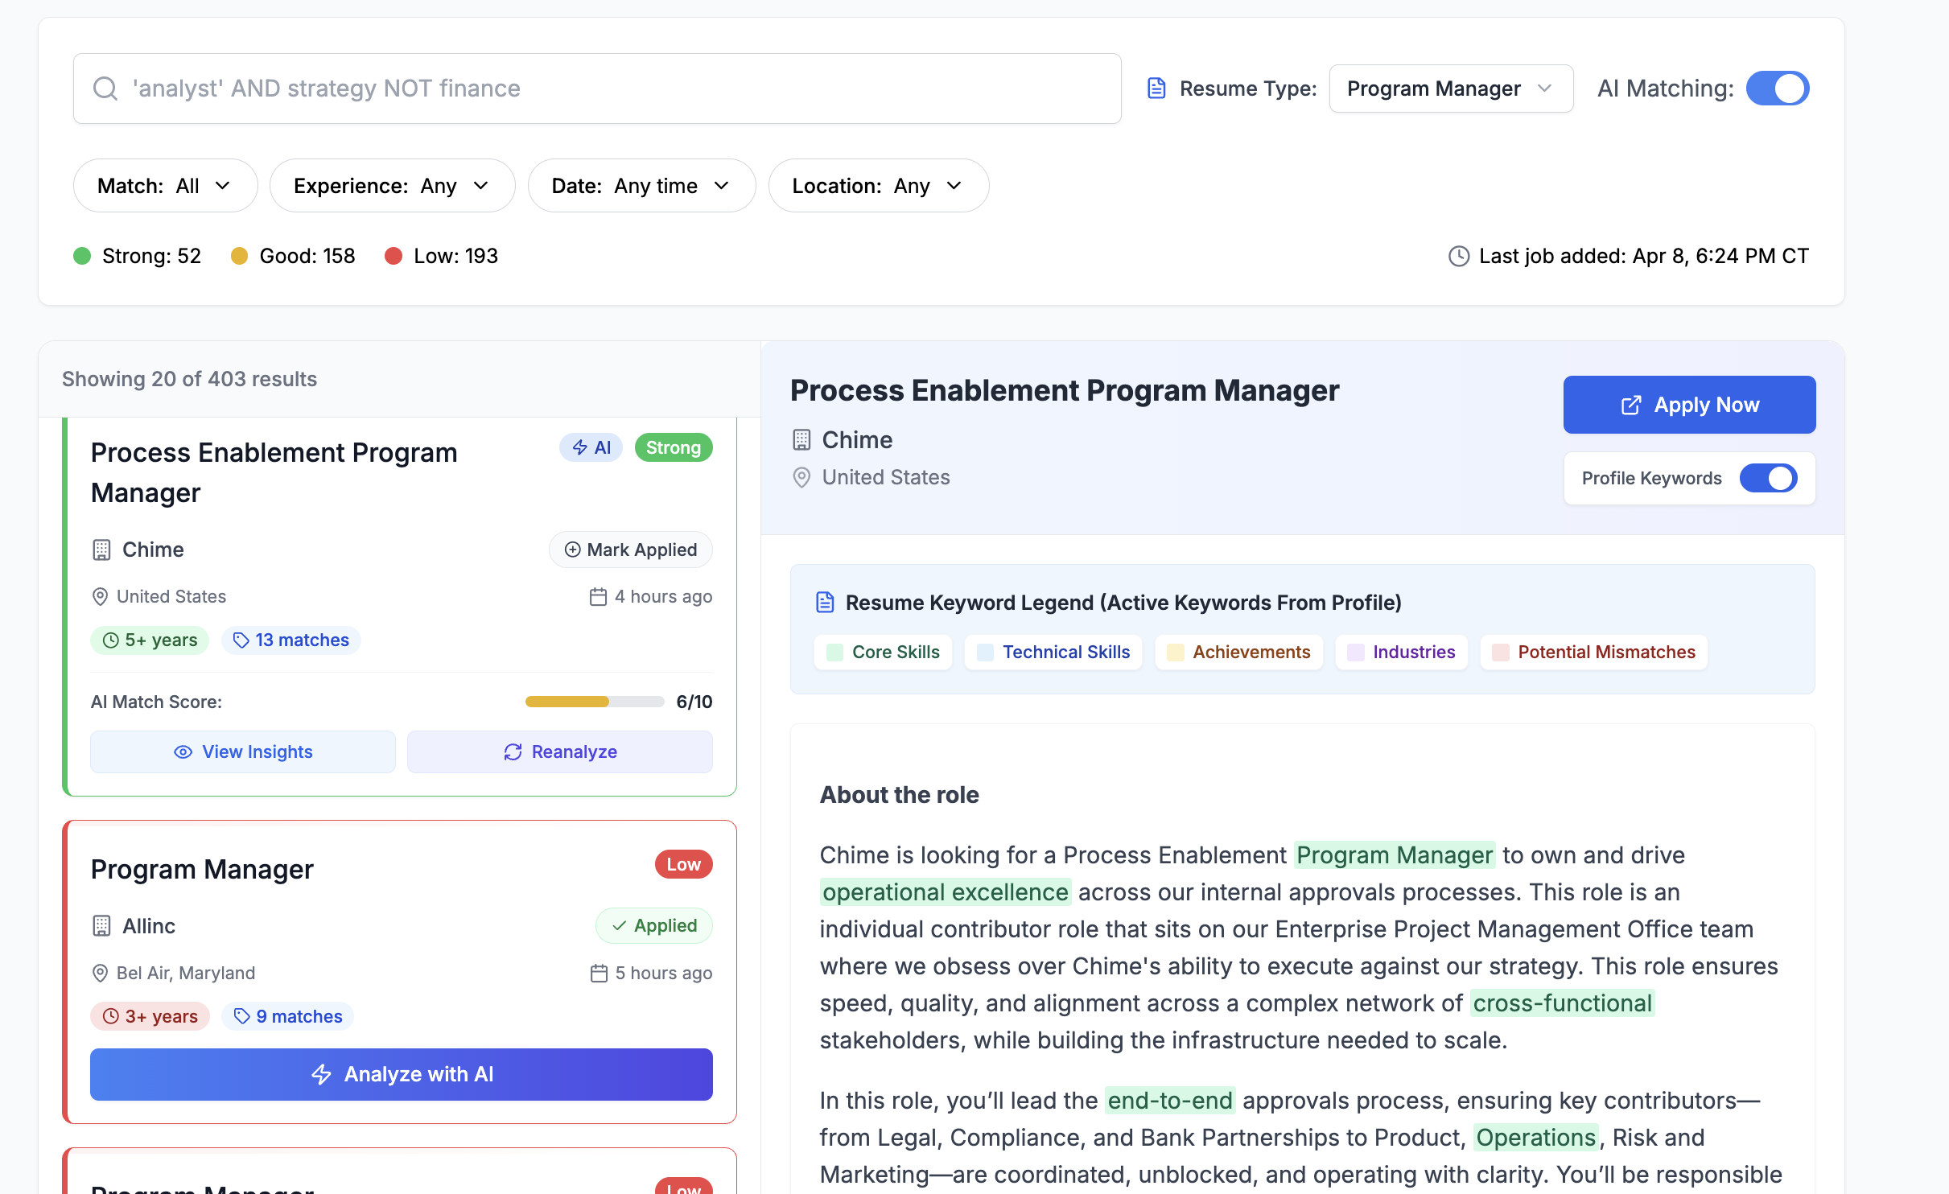The width and height of the screenshot is (1949, 1194).
Task: Open the Experience filter dropdown
Action: point(392,186)
